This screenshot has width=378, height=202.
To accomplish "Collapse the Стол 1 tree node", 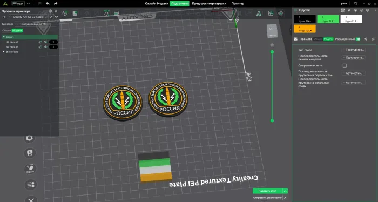I will point(4,37).
